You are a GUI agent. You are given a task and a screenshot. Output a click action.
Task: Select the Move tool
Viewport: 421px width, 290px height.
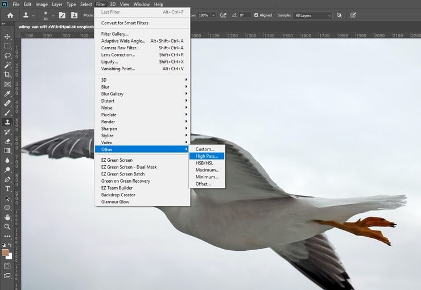tap(7, 37)
